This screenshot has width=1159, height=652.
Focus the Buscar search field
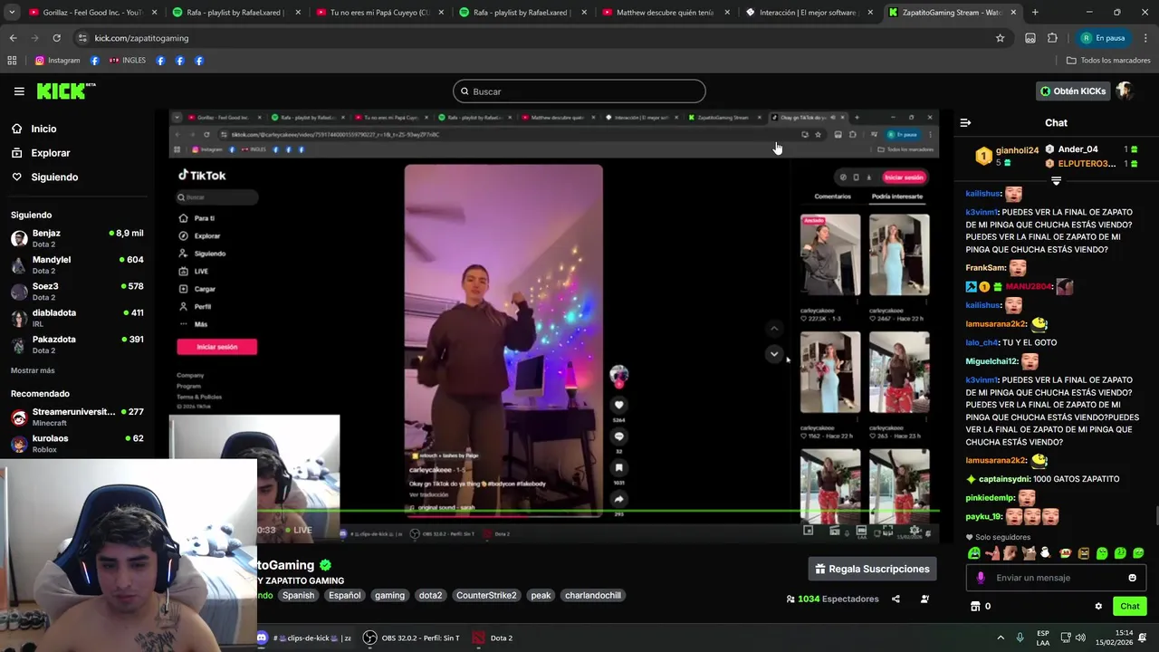[x=579, y=91]
